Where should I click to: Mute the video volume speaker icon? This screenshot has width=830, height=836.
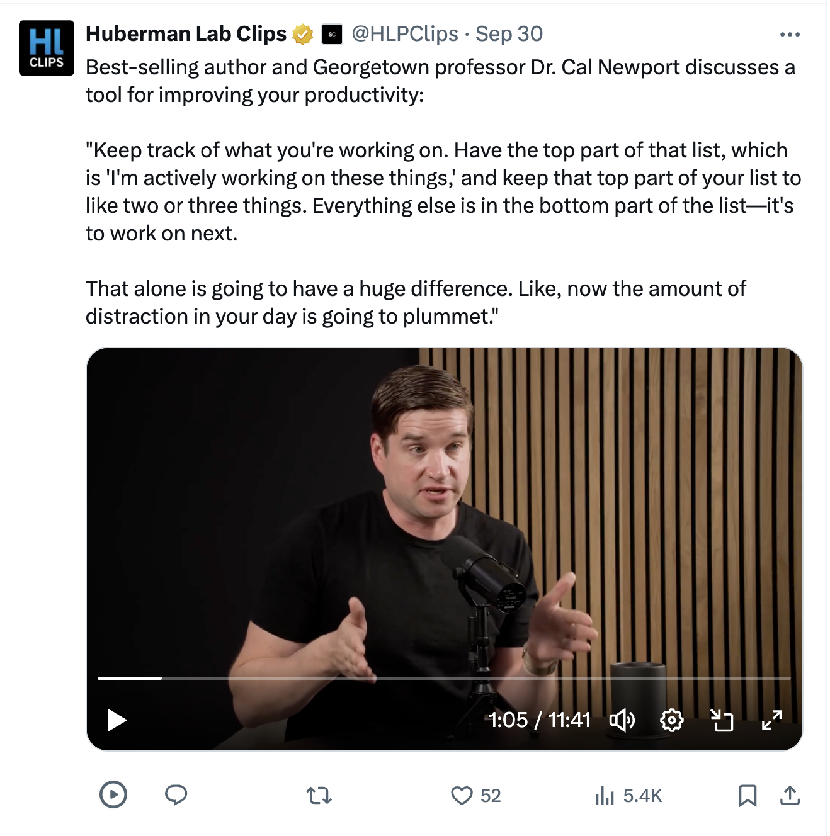(622, 720)
